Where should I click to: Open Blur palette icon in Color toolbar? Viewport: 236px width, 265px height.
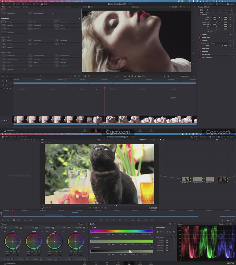click(x=139, y=220)
